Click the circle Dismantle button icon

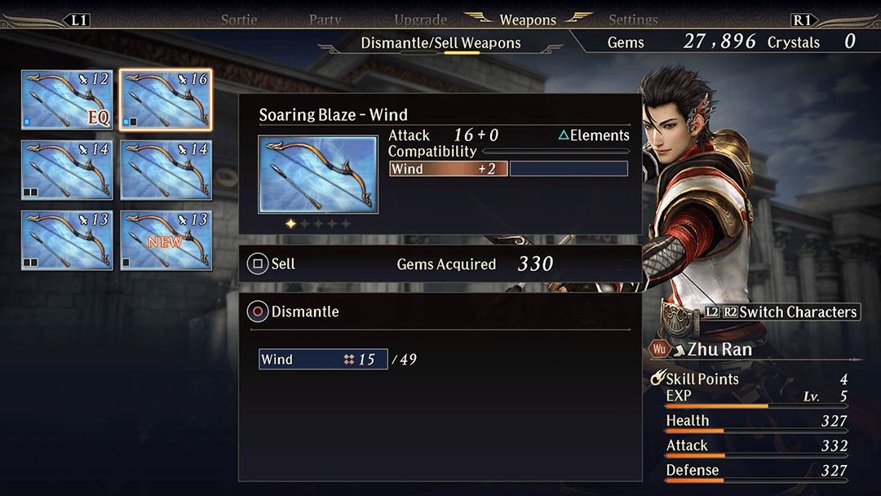click(257, 311)
